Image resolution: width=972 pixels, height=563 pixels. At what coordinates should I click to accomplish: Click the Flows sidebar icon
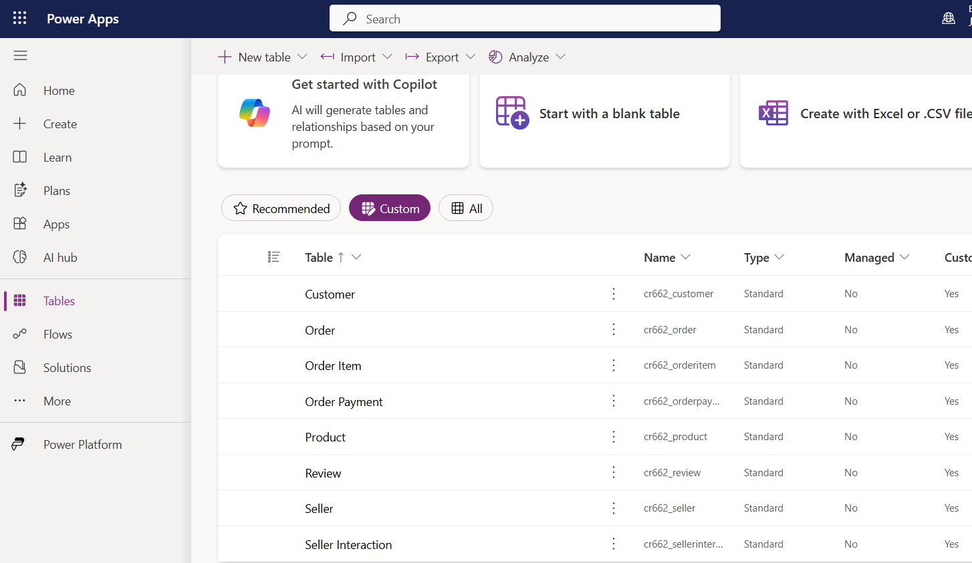click(x=20, y=334)
